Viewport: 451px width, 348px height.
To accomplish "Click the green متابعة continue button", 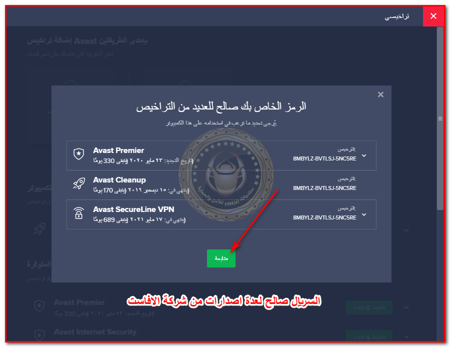I will point(221,258).
